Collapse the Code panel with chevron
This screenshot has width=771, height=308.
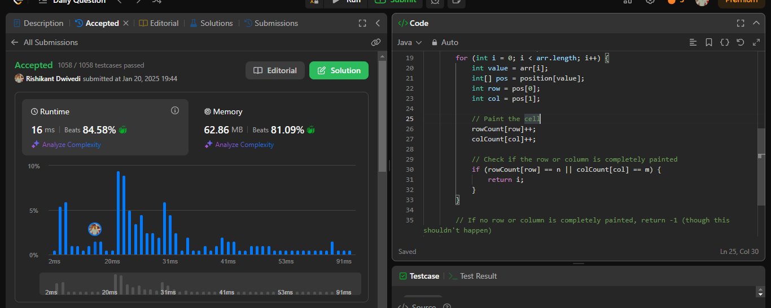tap(756, 23)
